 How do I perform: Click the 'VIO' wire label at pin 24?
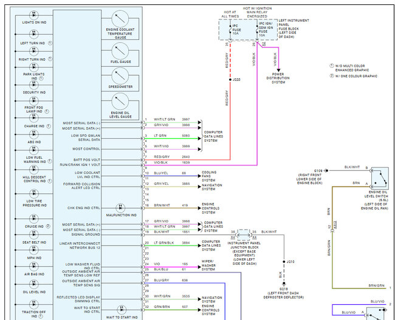(x=157, y=264)
